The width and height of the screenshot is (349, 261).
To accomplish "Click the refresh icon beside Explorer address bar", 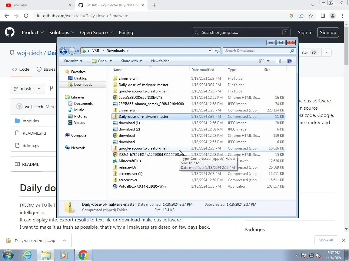I will [x=217, y=51].
